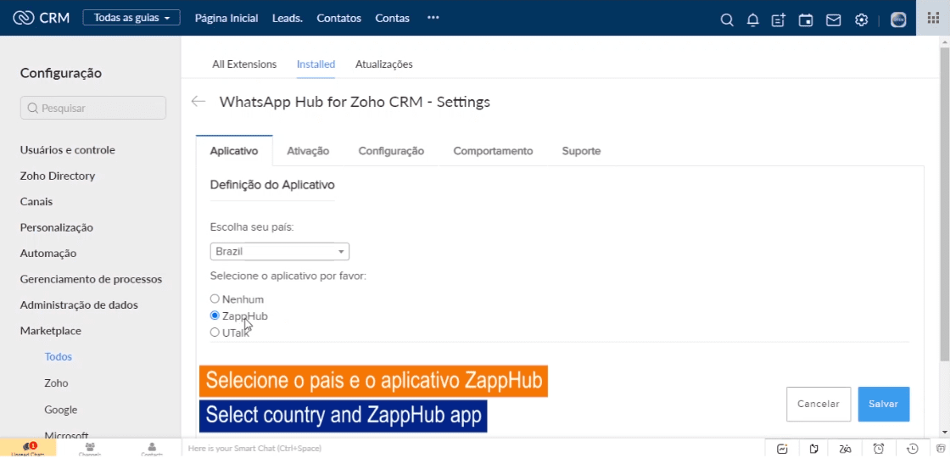
Task: Open the mail envelope icon
Action: click(833, 20)
